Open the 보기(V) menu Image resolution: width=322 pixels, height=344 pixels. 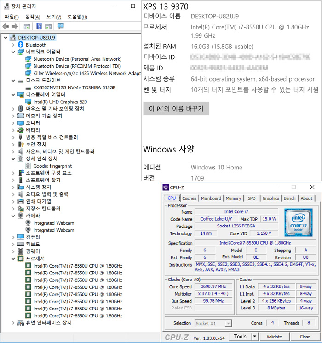tap(54, 17)
